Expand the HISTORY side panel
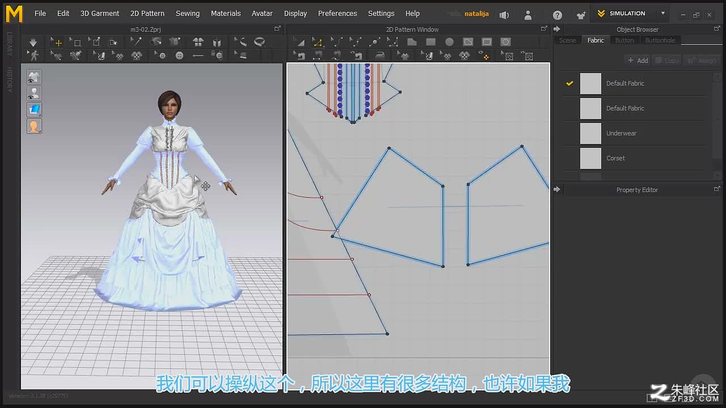The width and height of the screenshot is (726, 408). coord(9,79)
